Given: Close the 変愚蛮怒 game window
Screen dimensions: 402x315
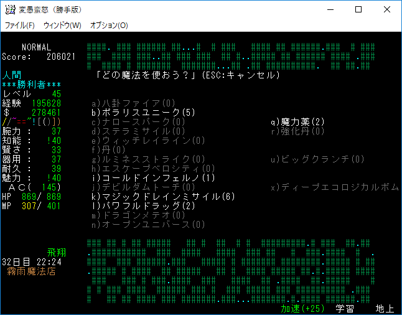Looking at the screenshot, I should [x=387, y=9].
